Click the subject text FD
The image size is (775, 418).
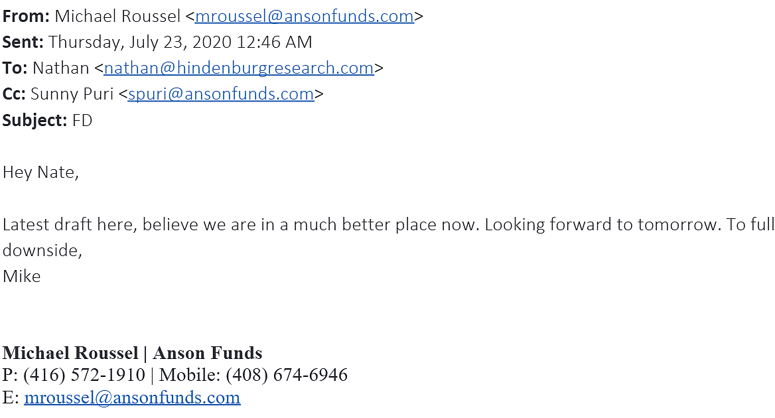pyautogui.click(x=82, y=120)
